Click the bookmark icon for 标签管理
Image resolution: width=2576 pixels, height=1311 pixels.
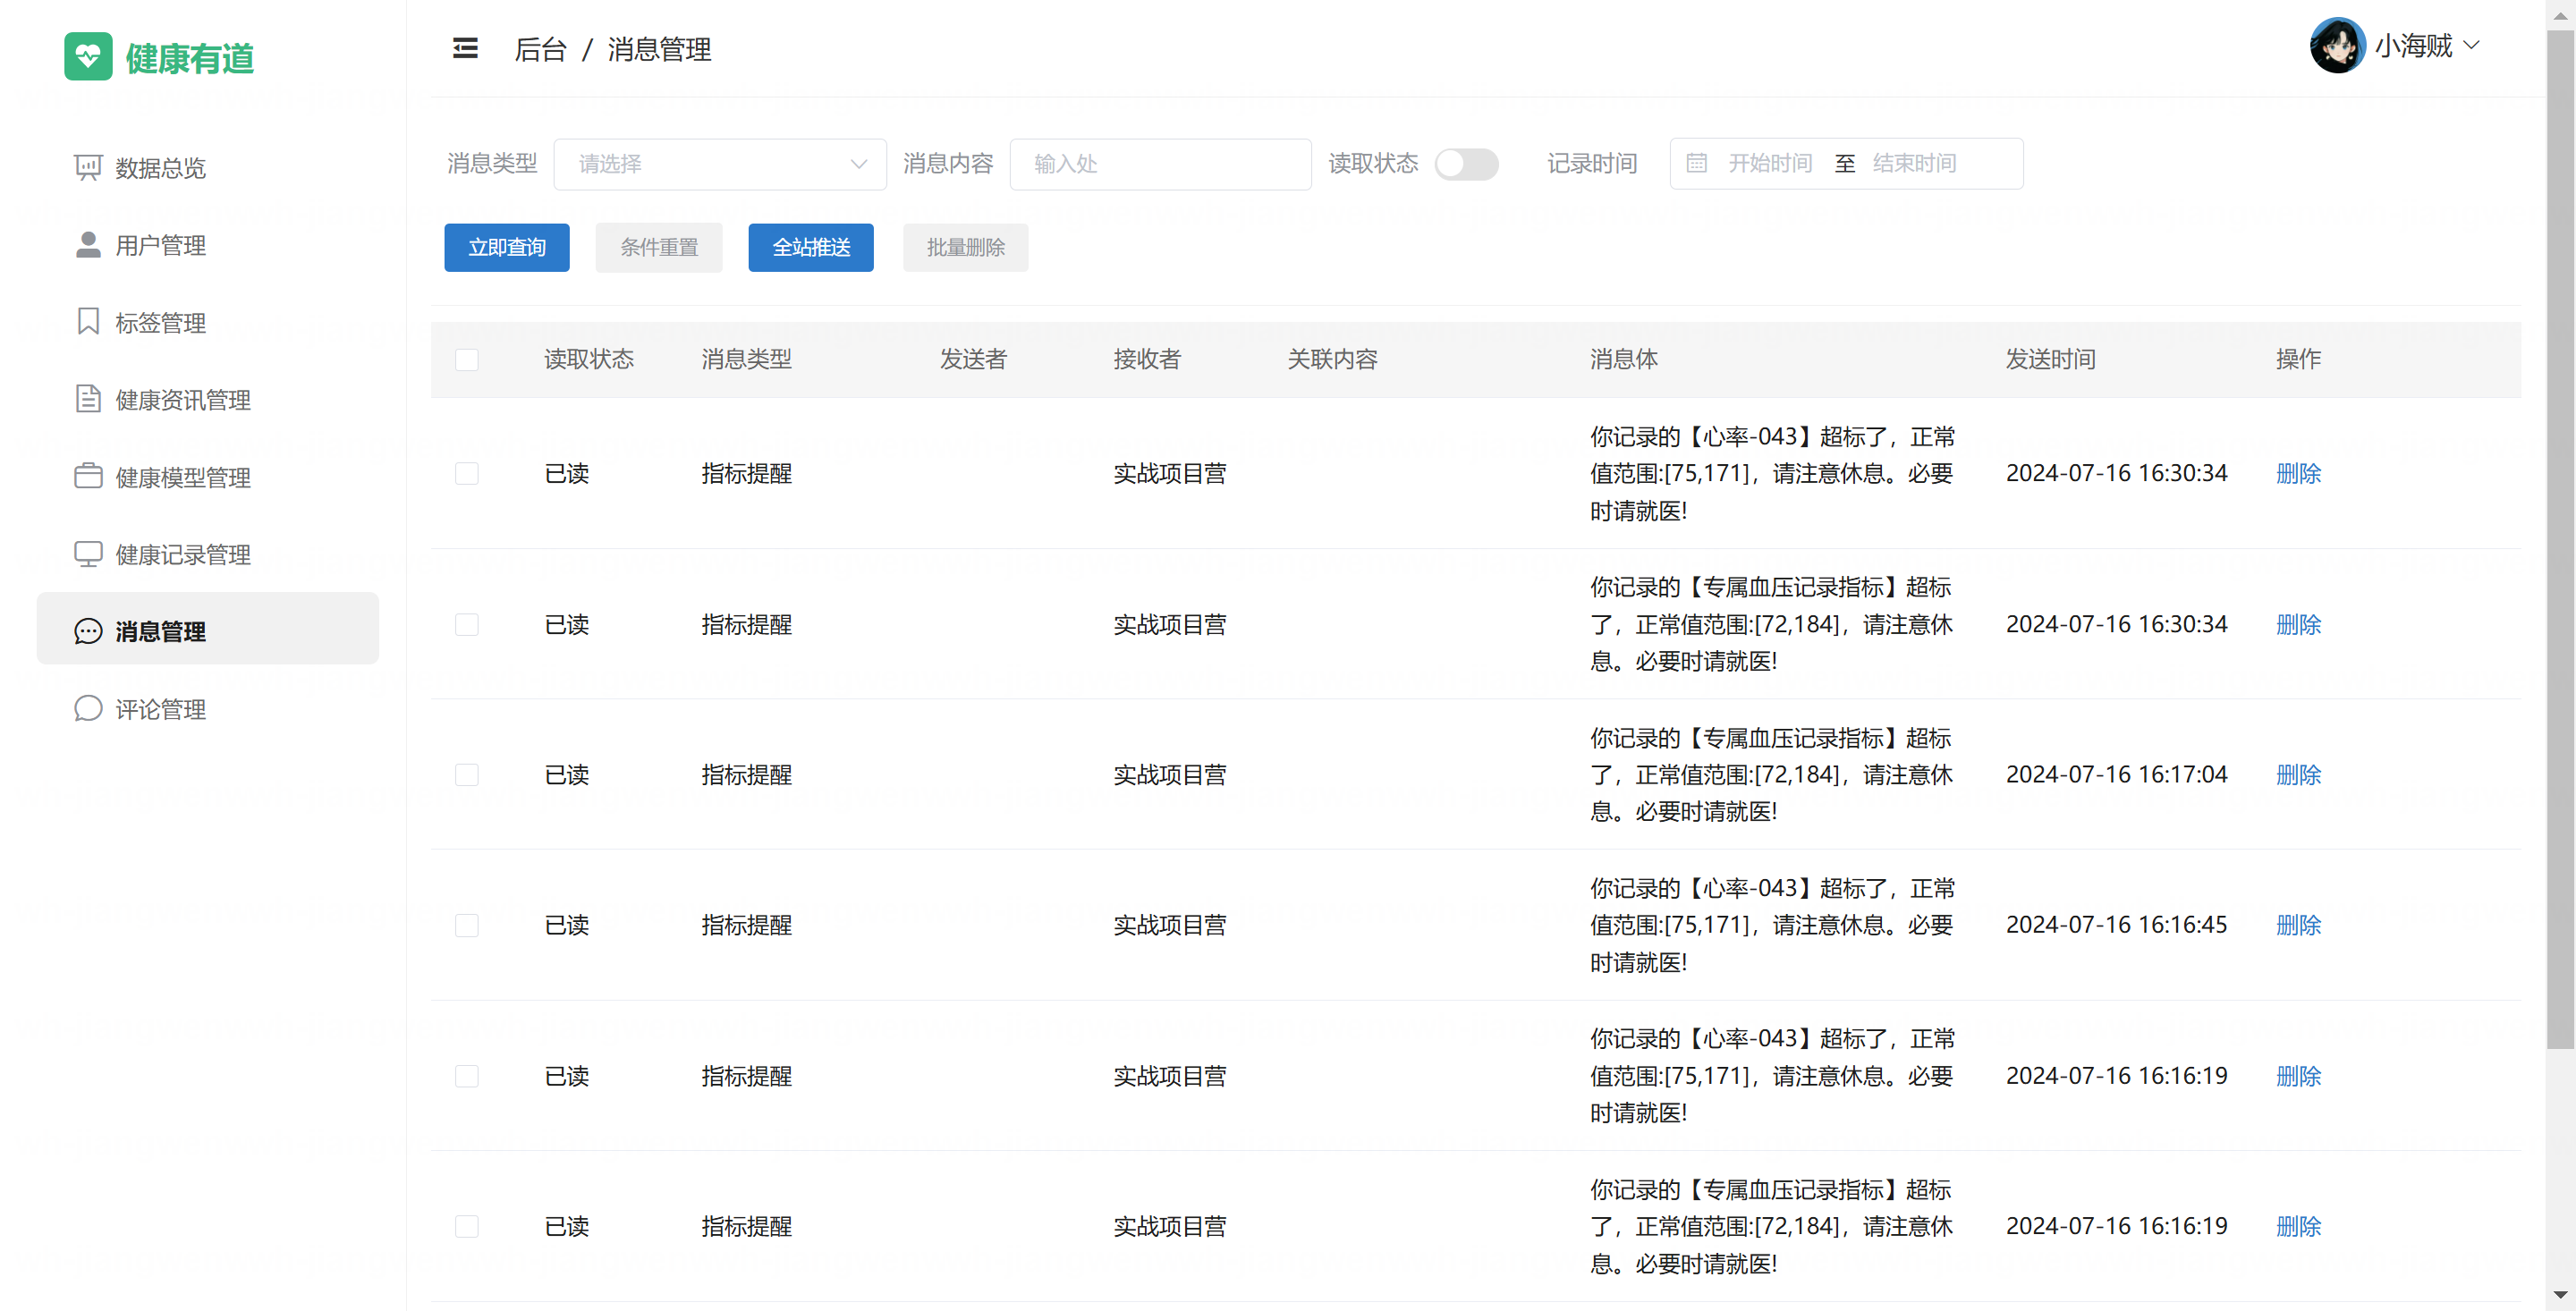pos(88,322)
